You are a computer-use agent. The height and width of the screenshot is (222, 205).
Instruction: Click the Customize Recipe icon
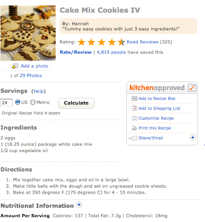click(134, 118)
